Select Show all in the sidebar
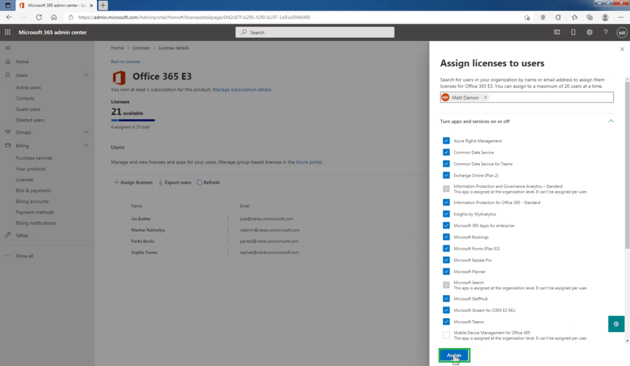 tap(25, 255)
